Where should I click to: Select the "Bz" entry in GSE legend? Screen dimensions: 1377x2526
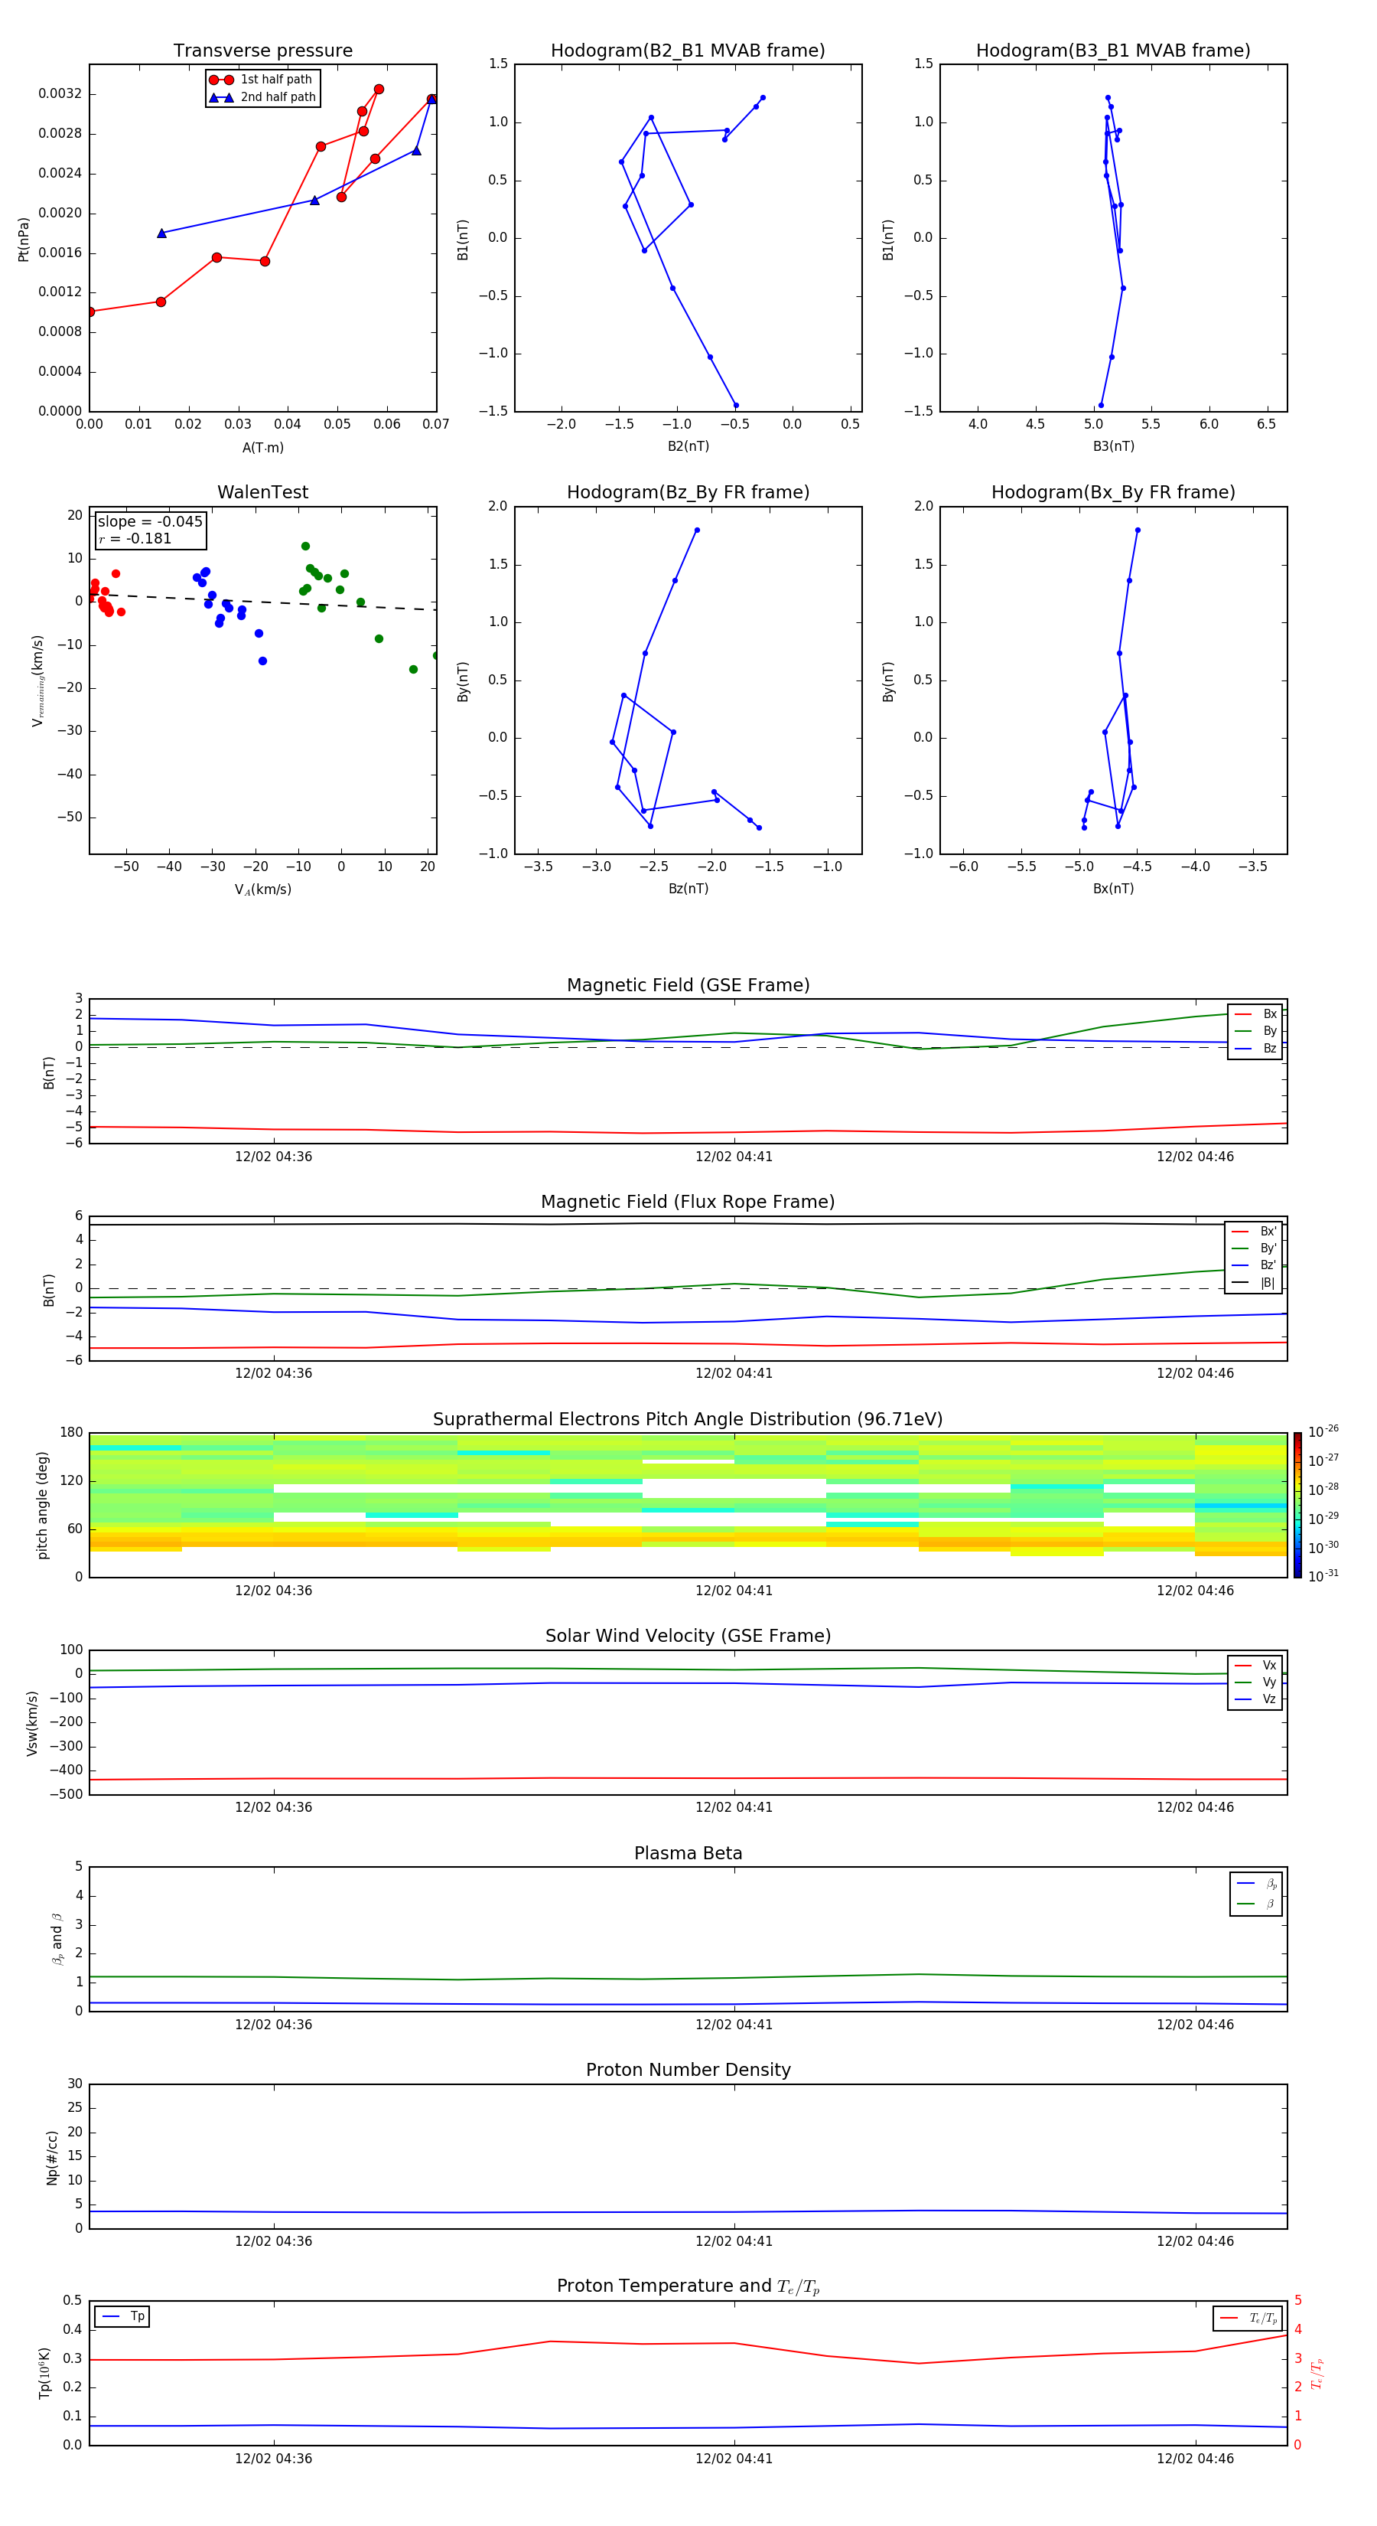(1255, 1048)
